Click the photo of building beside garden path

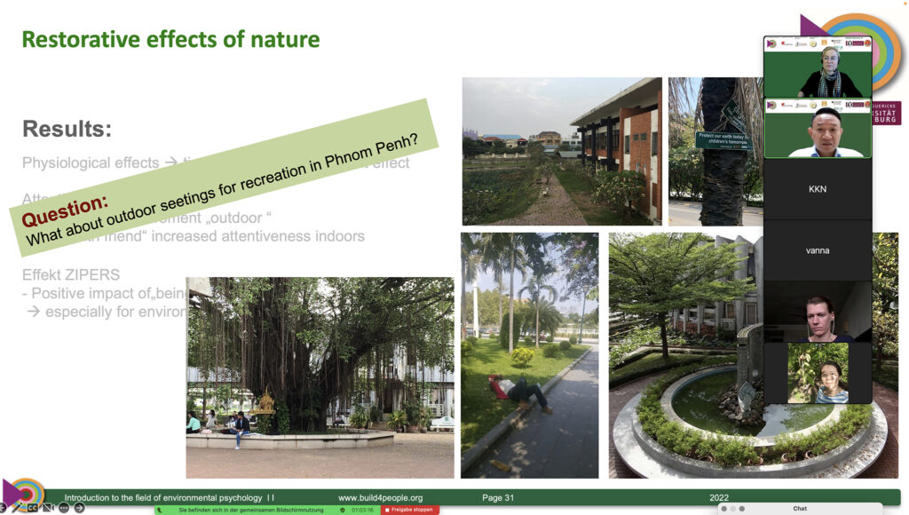click(562, 151)
